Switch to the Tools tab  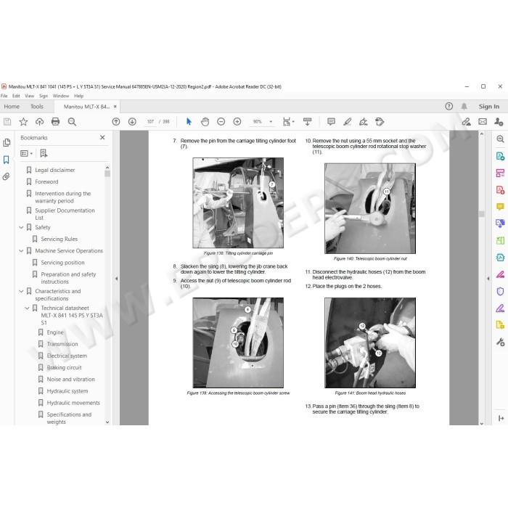point(36,106)
